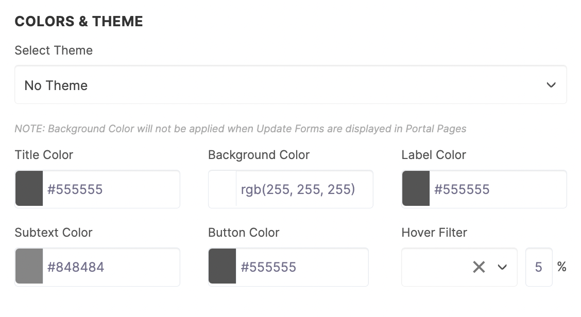The height and width of the screenshot is (317, 581).
Task: Expand the Hover Filter dropdown arrow
Action: [x=502, y=267]
